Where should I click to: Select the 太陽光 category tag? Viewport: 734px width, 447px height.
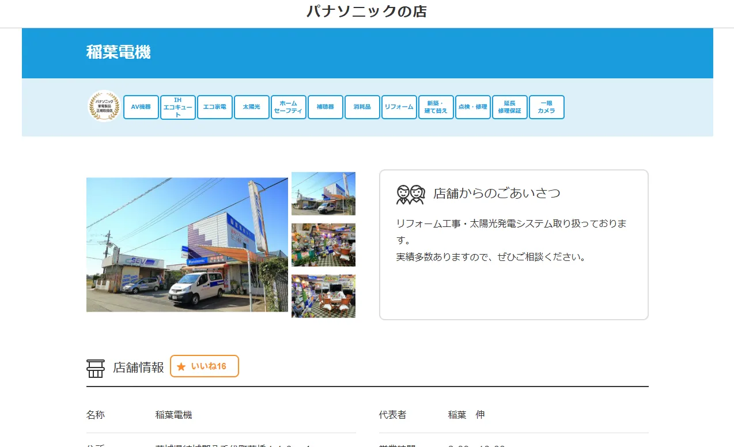[252, 107]
